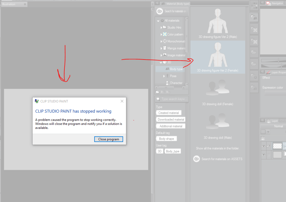Click the lower folder with pattern icon
The height and width of the screenshot is (202, 286).
254,41
